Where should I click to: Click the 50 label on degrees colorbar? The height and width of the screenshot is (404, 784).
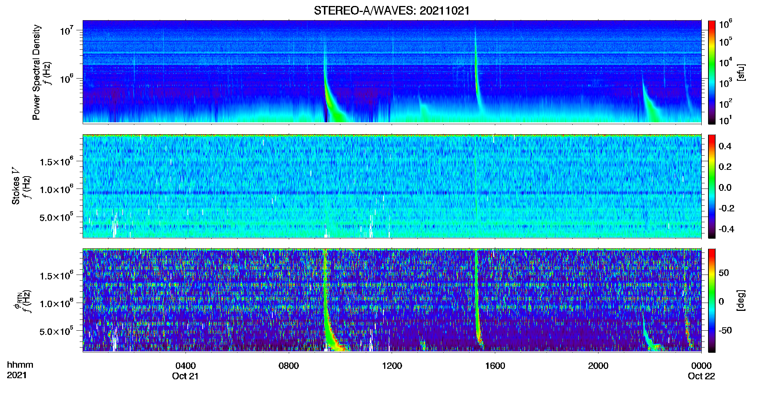pyautogui.click(x=724, y=273)
